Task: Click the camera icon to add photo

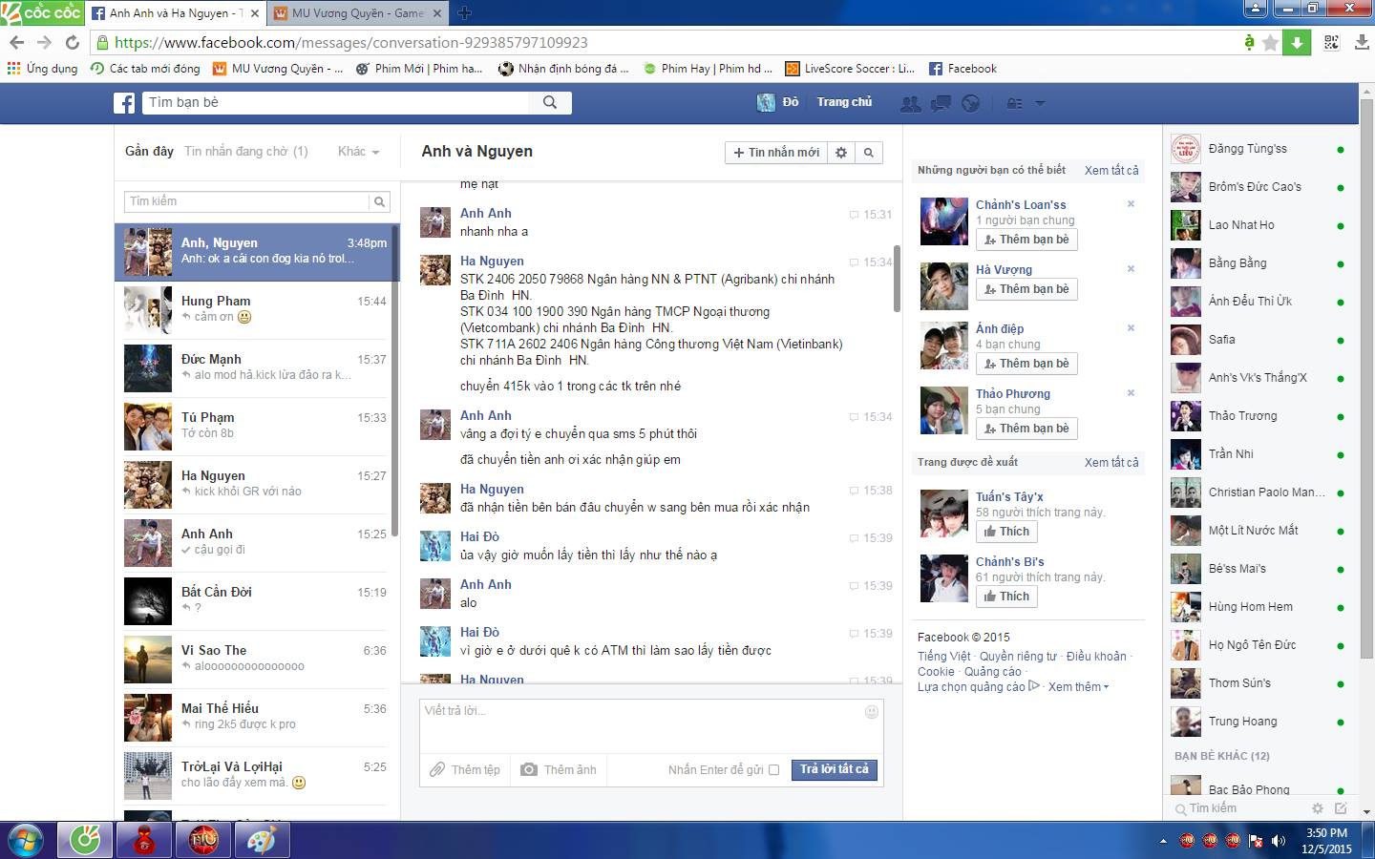Action: 529,769
